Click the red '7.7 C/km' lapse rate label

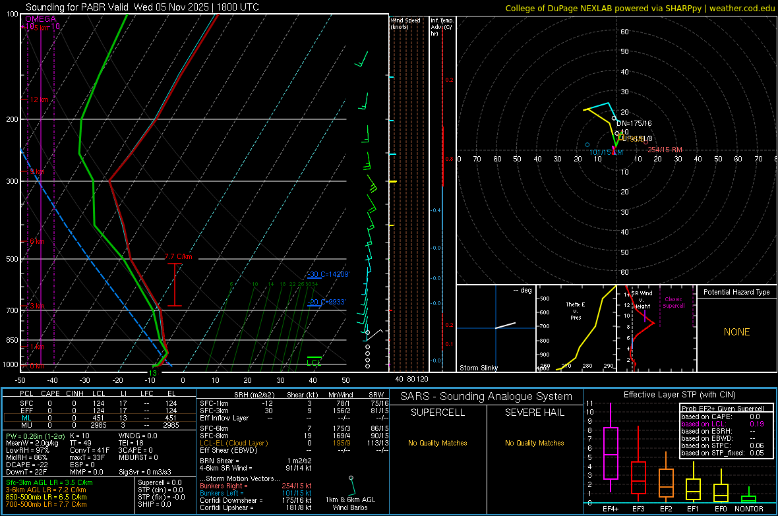(179, 256)
